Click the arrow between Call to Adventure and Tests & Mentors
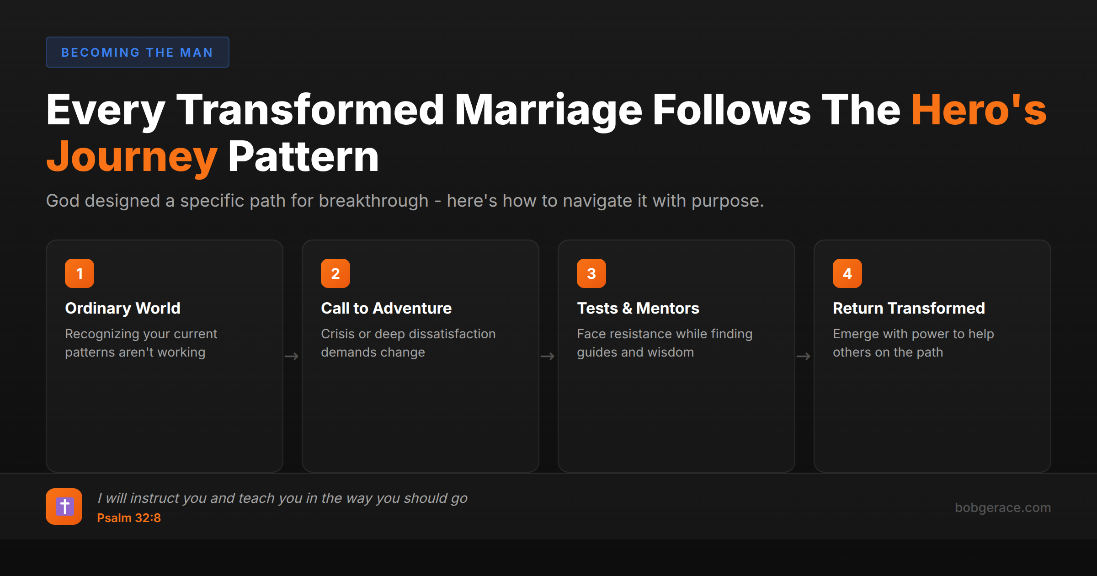This screenshot has height=576, width=1097. [x=548, y=356]
